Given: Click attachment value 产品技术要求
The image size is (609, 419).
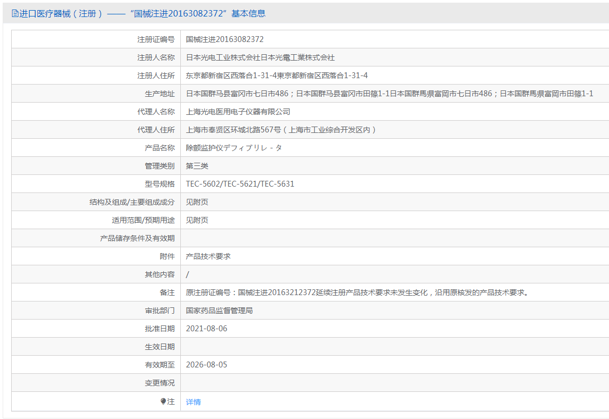Looking at the screenshot, I should [x=208, y=256].
